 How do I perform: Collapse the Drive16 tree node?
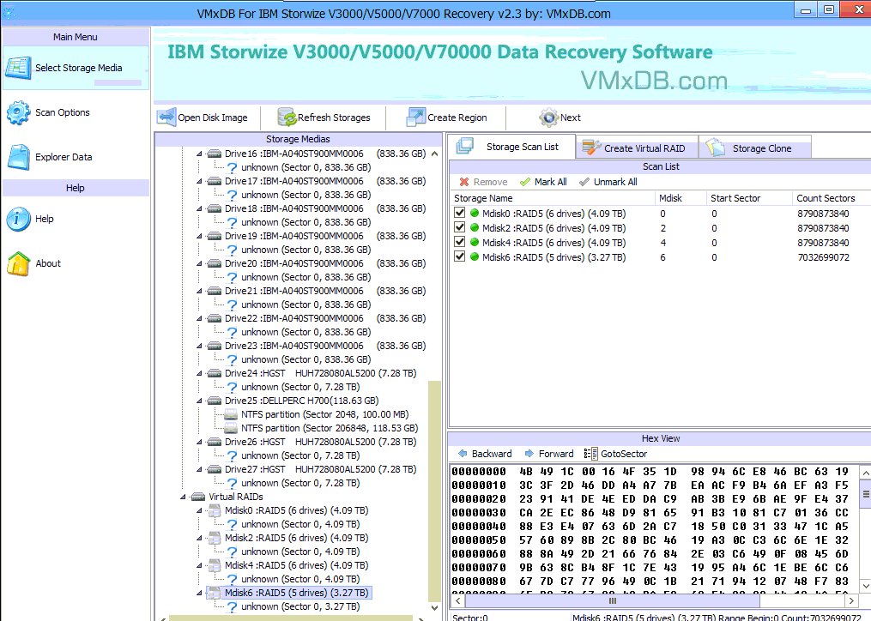(x=199, y=154)
